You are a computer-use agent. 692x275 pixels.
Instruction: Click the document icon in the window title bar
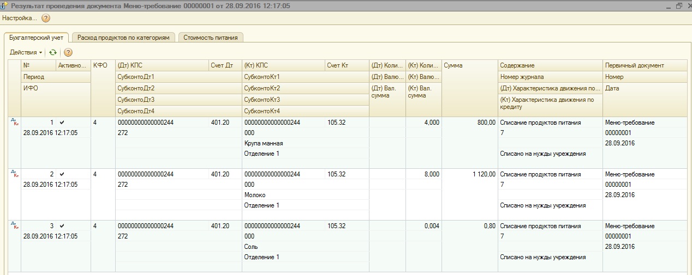(4, 5)
